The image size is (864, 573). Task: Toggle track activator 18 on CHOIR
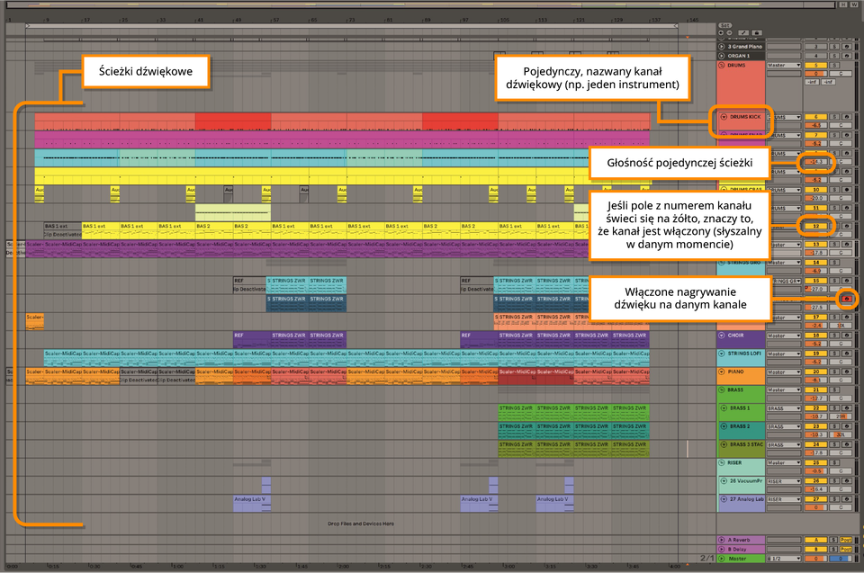click(x=816, y=335)
